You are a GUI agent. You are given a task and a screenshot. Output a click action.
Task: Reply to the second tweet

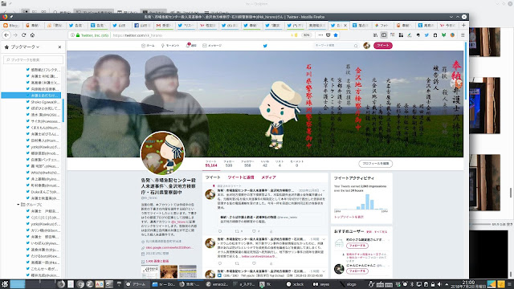(220, 263)
